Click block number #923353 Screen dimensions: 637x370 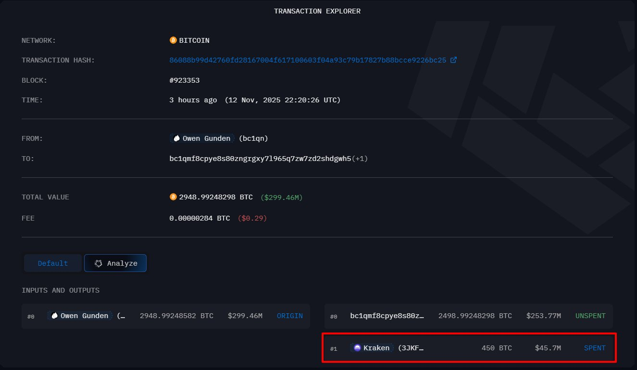point(185,81)
